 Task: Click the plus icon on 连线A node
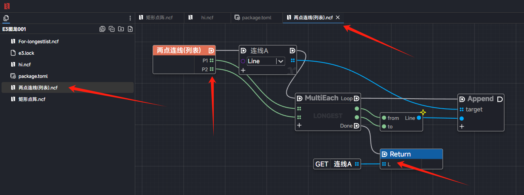click(243, 70)
